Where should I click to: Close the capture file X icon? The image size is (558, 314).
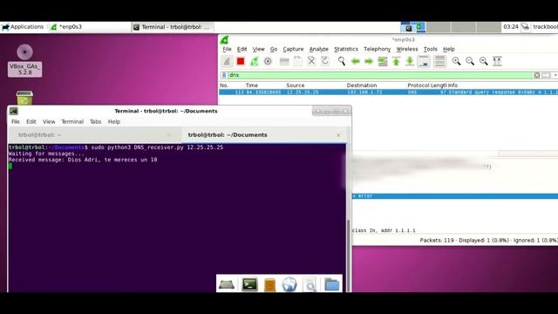pos(311,61)
